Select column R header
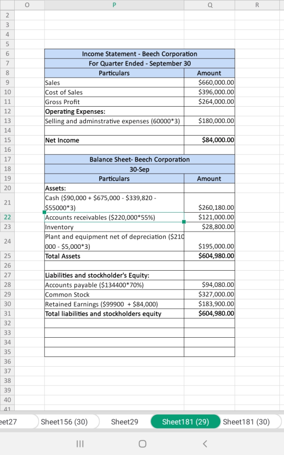Screen dimensions: 284x455 click(257, 5)
